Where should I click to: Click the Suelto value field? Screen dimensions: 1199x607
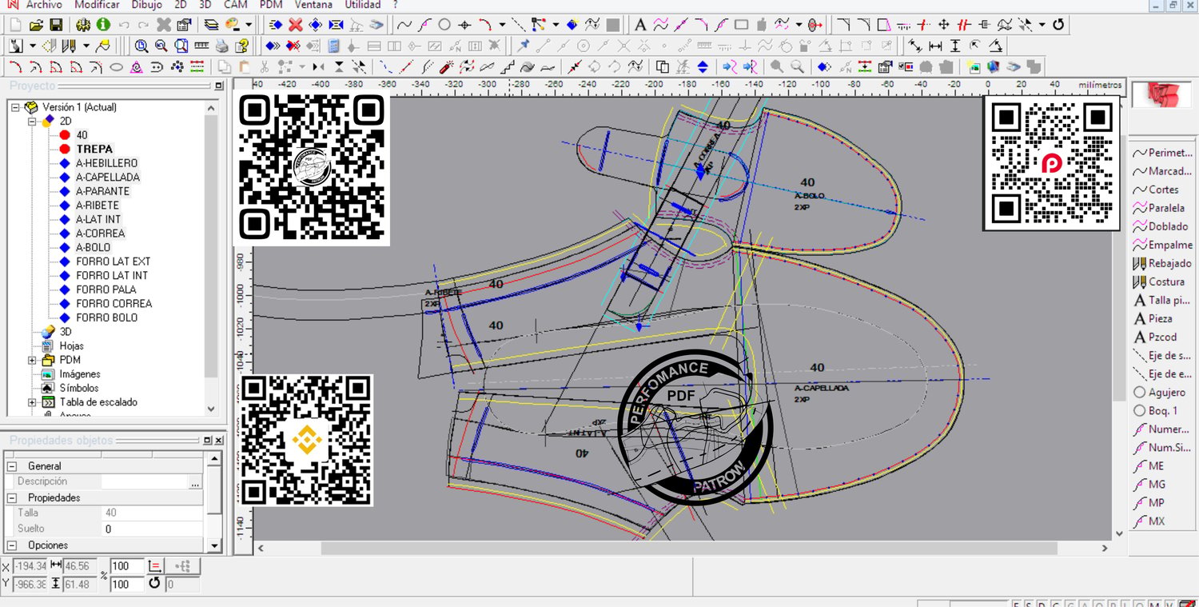152,529
